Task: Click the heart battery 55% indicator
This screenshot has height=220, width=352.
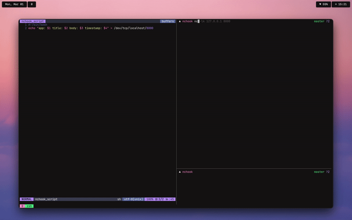Action: 323,4
